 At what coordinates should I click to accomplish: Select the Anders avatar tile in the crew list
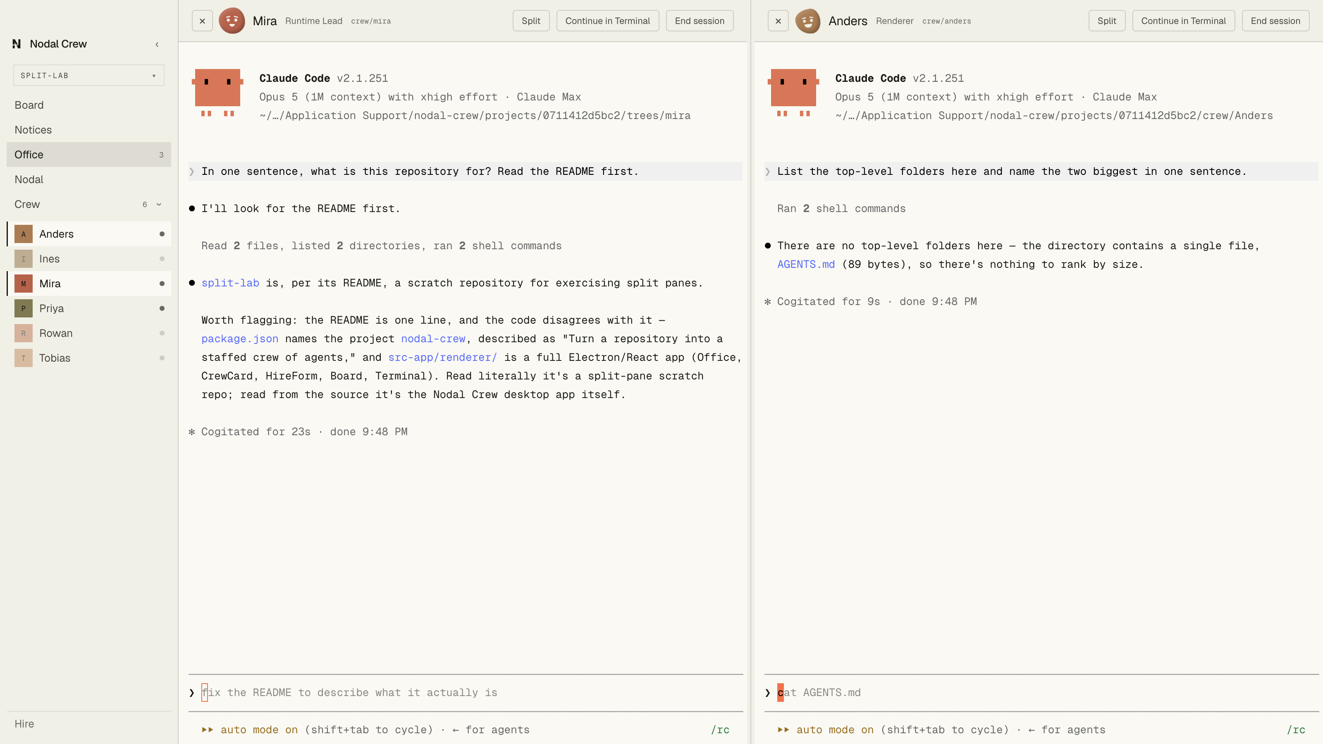point(24,234)
